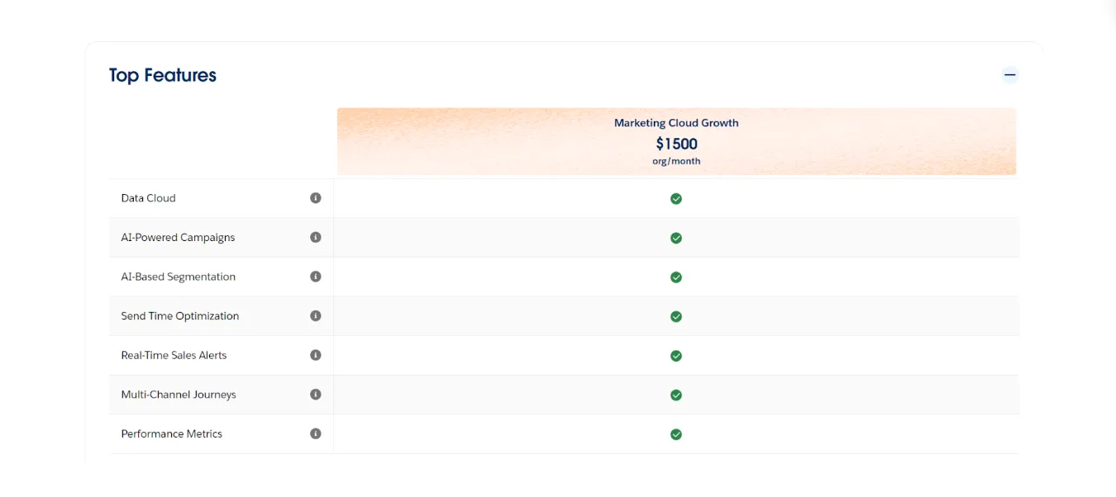Open info icon for Data Cloud
This screenshot has width=1116, height=497.
[315, 198]
